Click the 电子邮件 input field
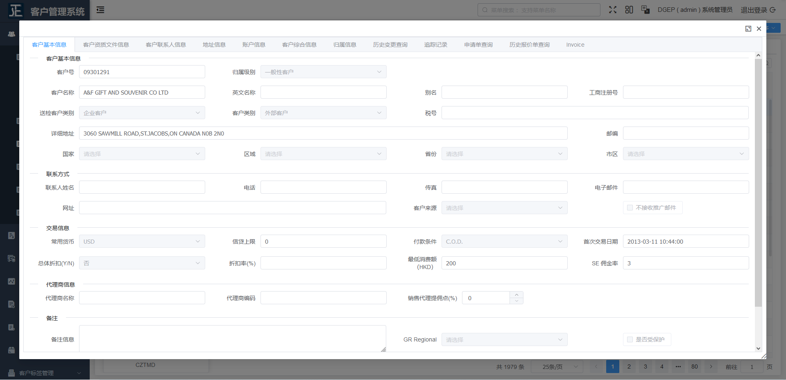 pos(686,187)
